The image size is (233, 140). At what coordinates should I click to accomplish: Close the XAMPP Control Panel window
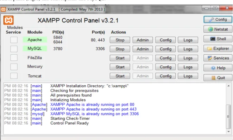(x=226, y=8)
